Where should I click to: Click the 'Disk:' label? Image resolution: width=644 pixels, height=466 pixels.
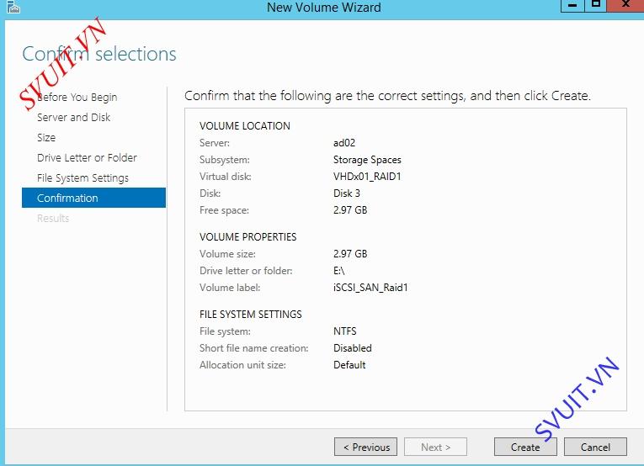(x=210, y=193)
